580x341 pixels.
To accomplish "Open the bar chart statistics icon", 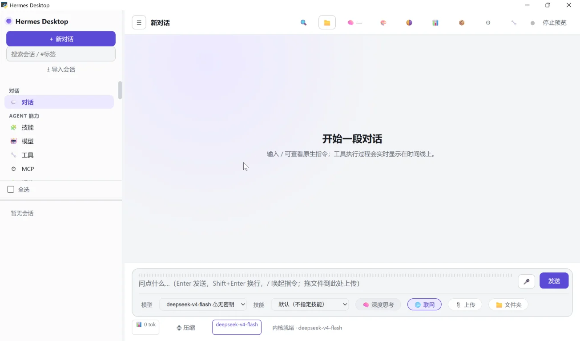I will click(435, 23).
